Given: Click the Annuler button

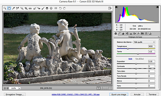Looking at the screenshot, I should tap(137, 95).
